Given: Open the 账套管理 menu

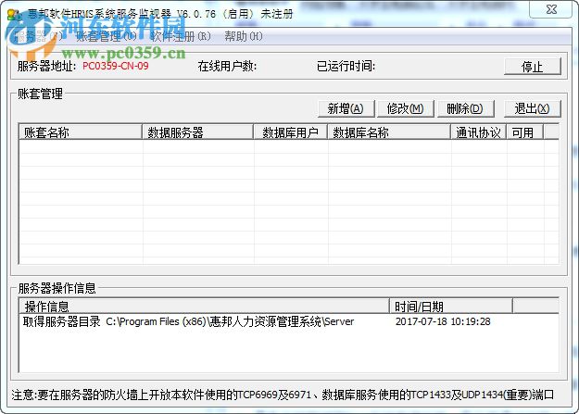Looking at the screenshot, I should 107,36.
